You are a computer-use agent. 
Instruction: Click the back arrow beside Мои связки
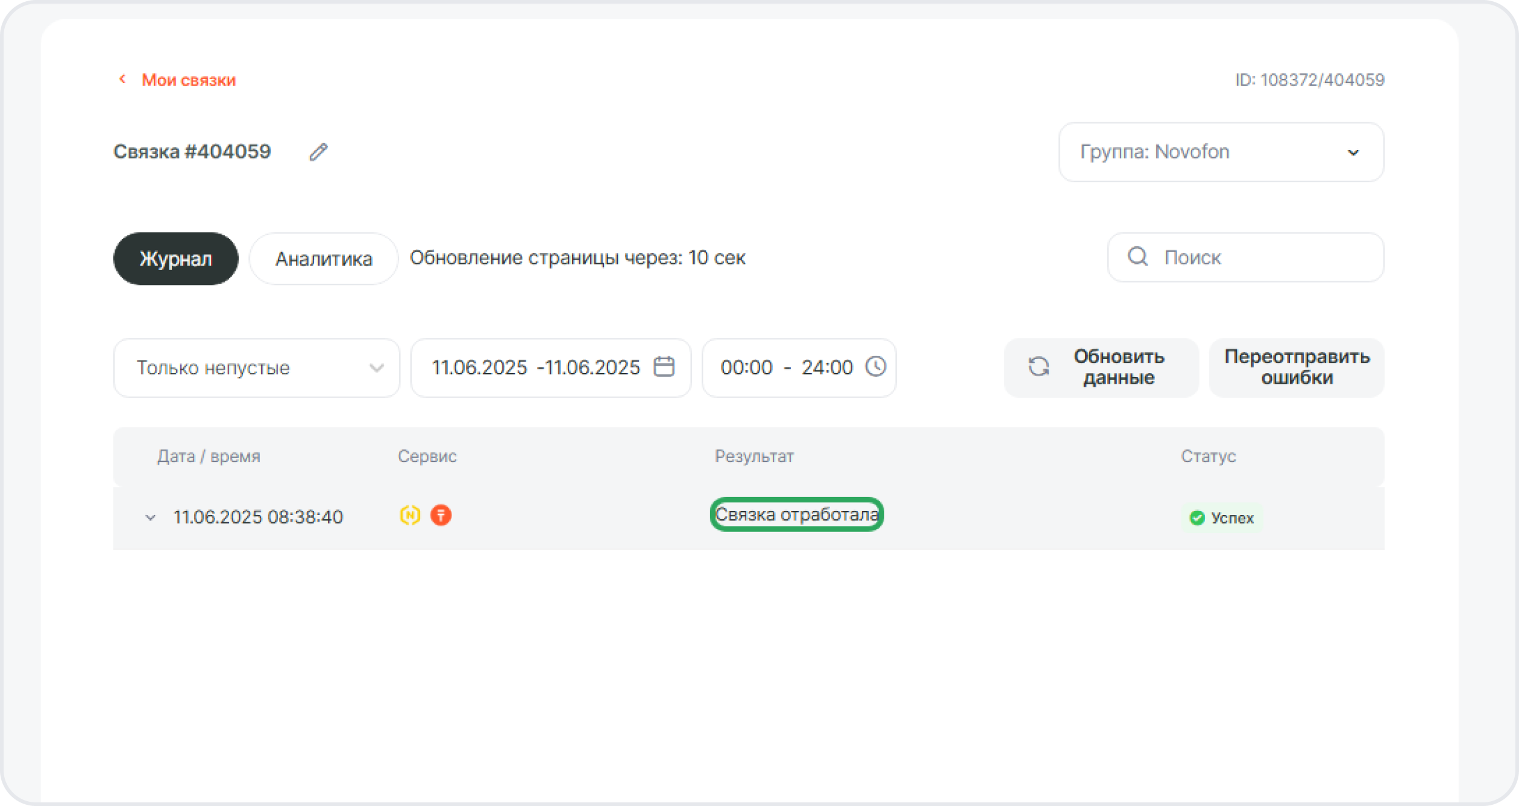point(122,79)
